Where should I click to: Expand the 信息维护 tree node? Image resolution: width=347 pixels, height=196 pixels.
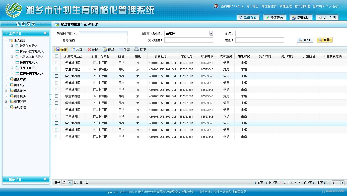pos(6,90)
